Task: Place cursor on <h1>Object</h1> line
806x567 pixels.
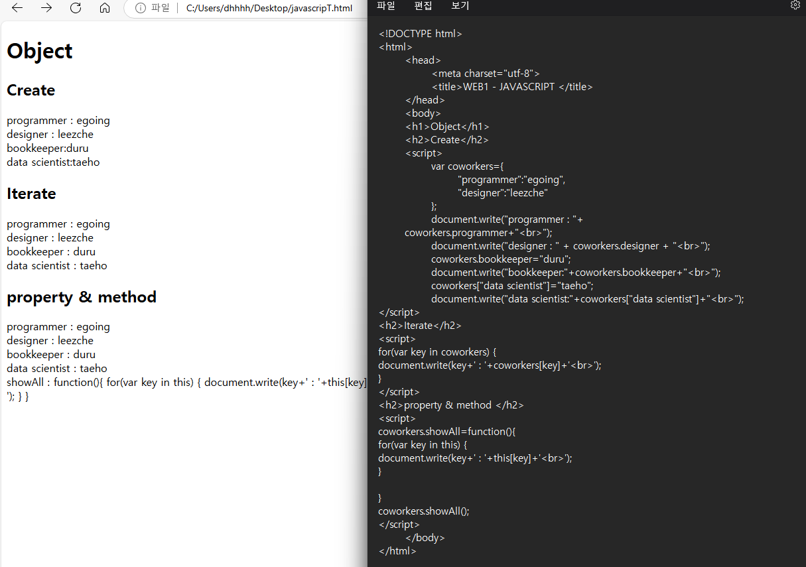Action: click(448, 127)
